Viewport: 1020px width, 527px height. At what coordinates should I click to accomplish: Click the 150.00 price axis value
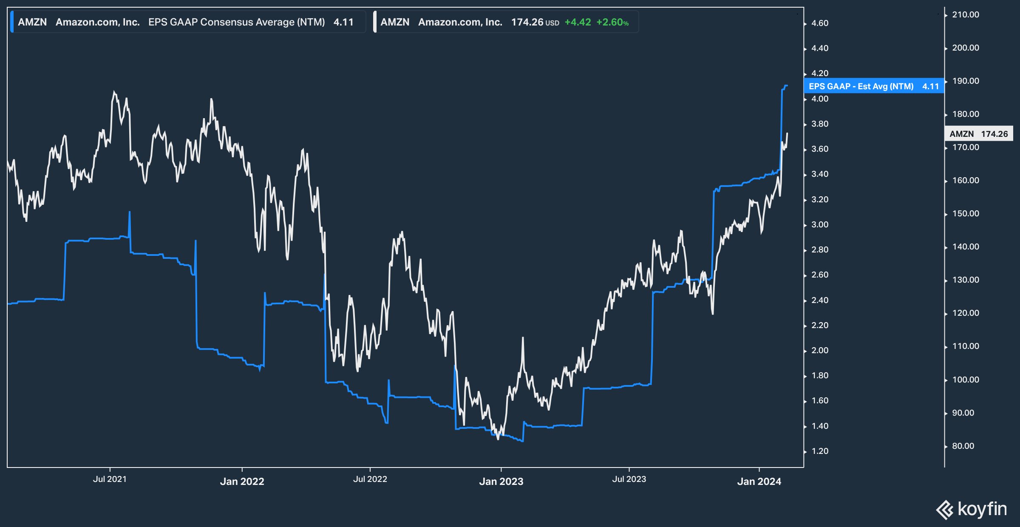point(966,214)
